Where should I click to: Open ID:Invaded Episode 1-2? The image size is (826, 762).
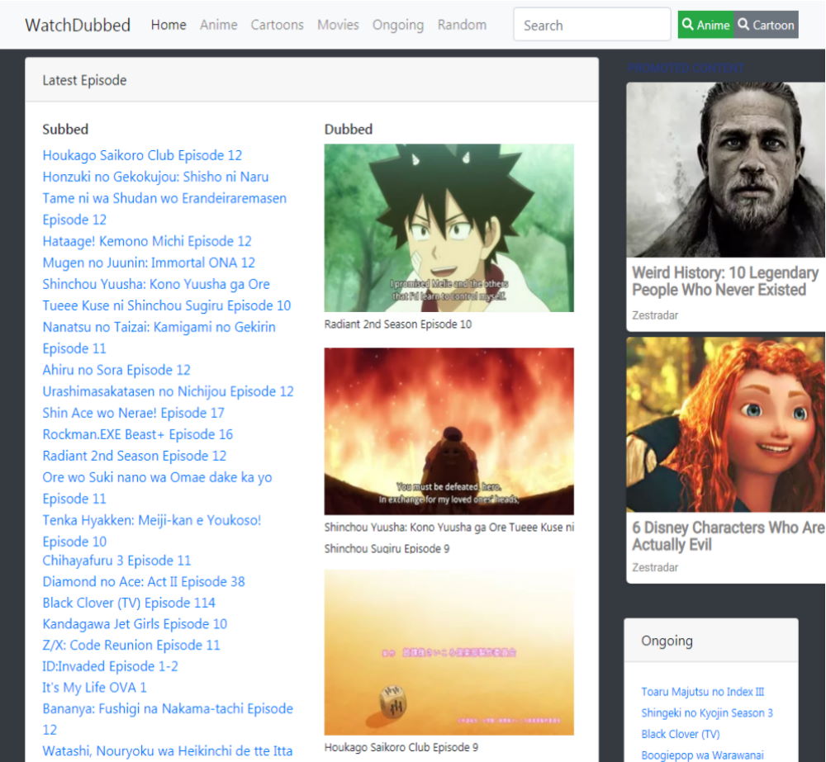110,666
